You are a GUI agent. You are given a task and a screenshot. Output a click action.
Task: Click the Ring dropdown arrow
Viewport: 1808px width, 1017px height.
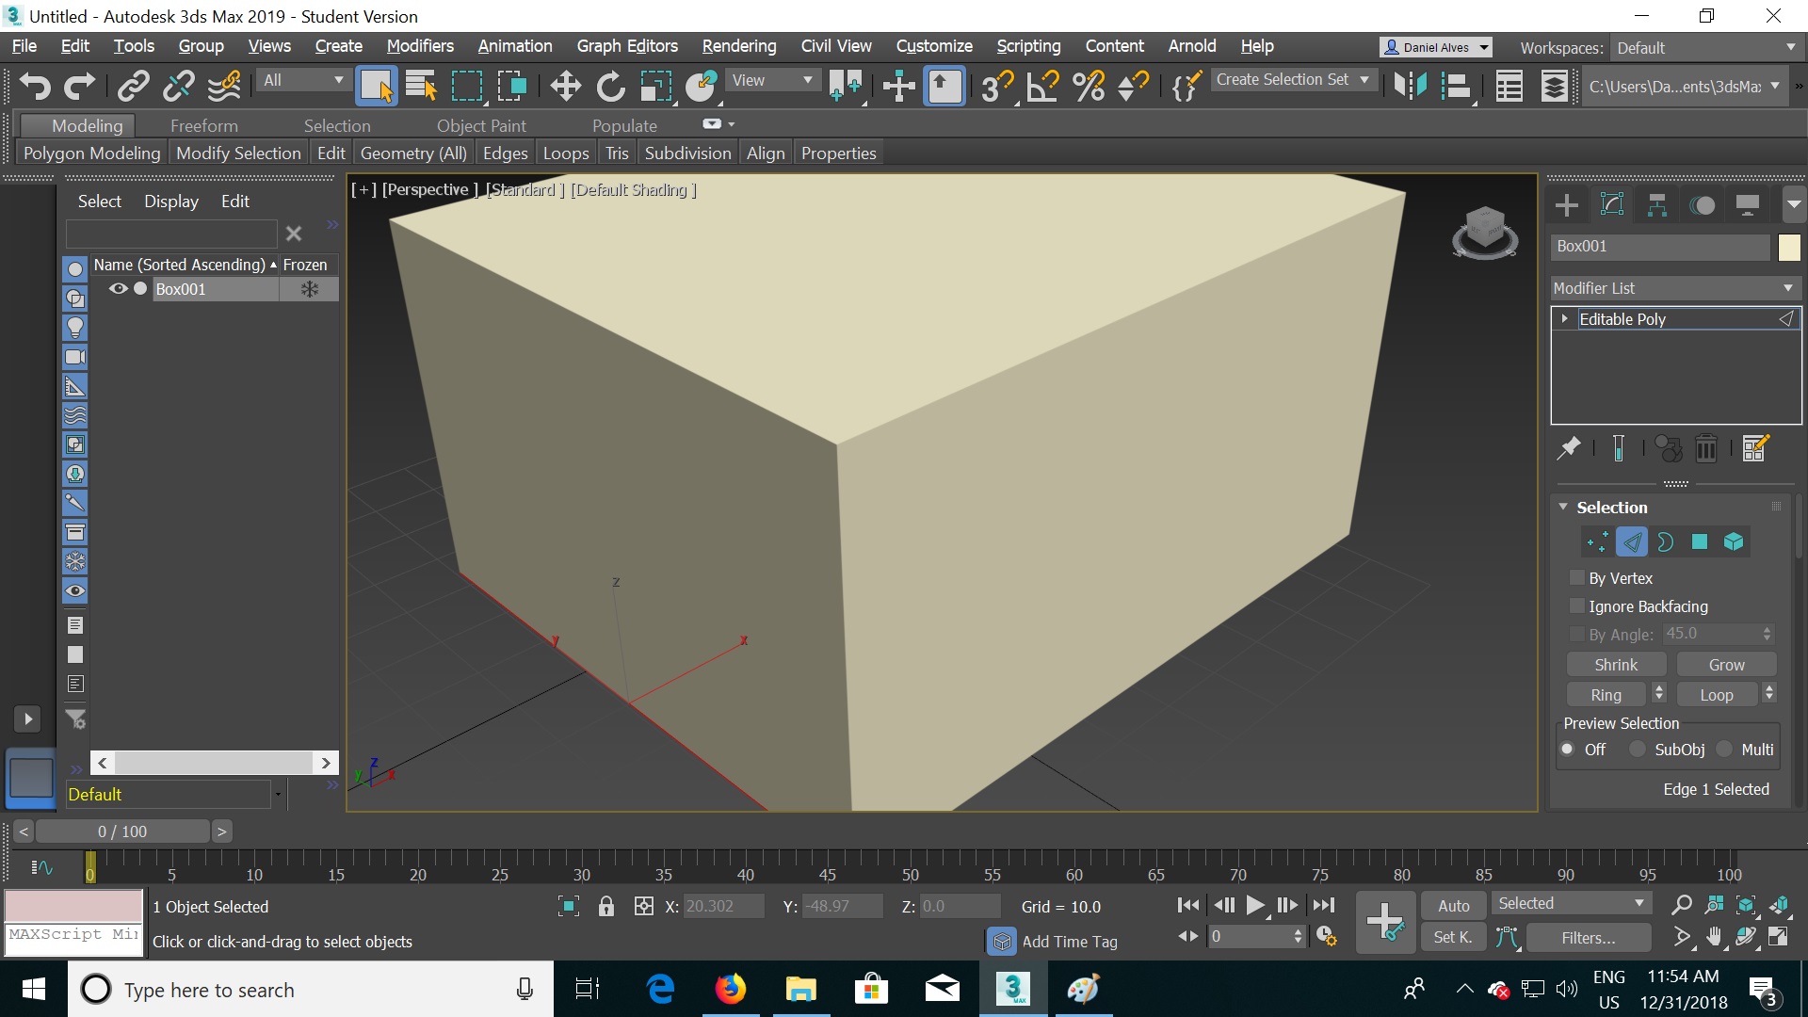[1659, 693]
